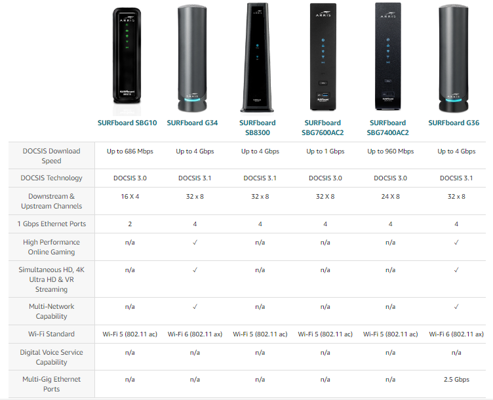
Task: Click the DOCSIS Download Speed row header
Action: pyautogui.click(x=51, y=155)
